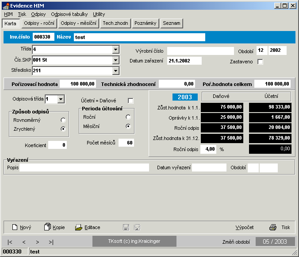Click the Počet měsíců field 60

click(126, 143)
